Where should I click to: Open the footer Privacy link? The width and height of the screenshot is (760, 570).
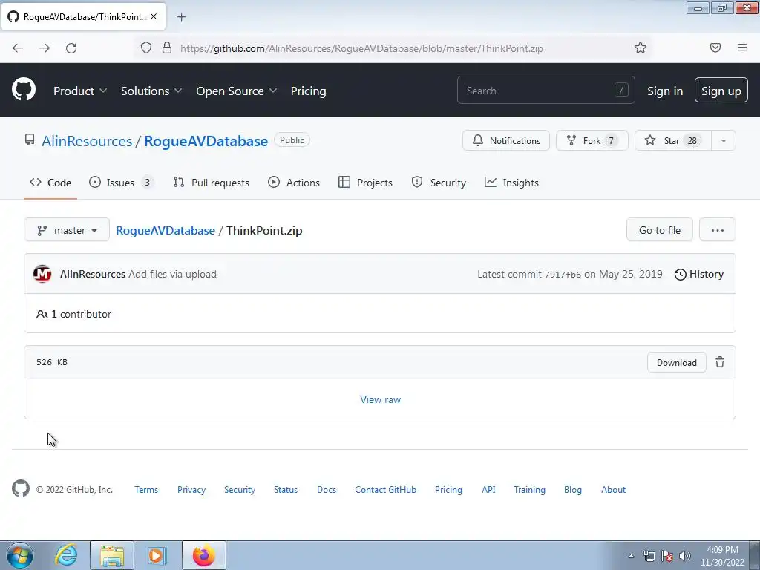click(x=191, y=490)
